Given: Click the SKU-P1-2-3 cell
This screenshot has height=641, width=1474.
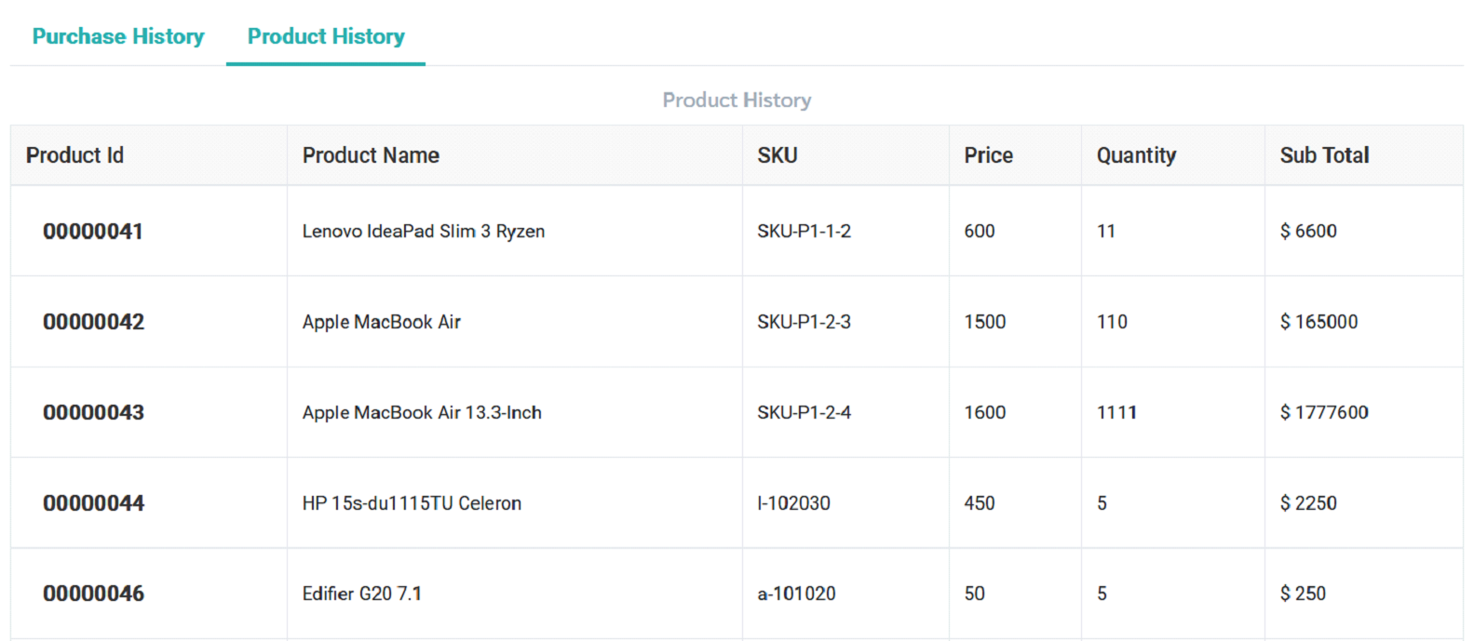Looking at the screenshot, I should click(x=804, y=322).
